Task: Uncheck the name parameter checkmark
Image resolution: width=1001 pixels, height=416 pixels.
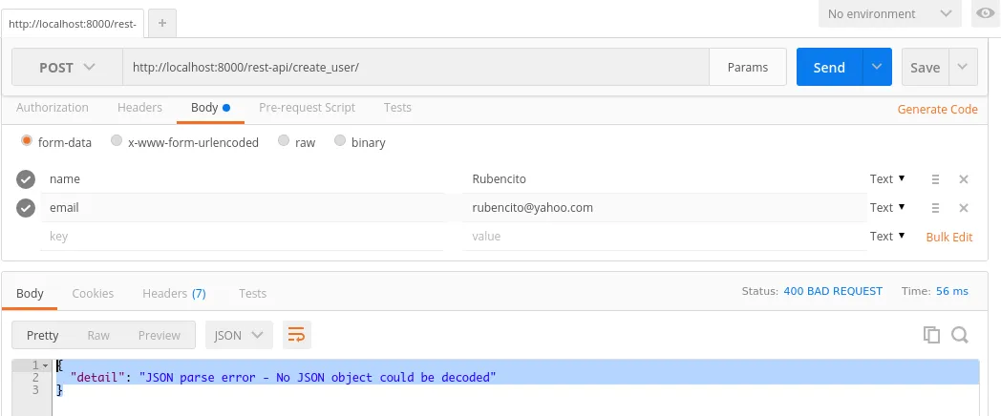Action: (x=26, y=179)
